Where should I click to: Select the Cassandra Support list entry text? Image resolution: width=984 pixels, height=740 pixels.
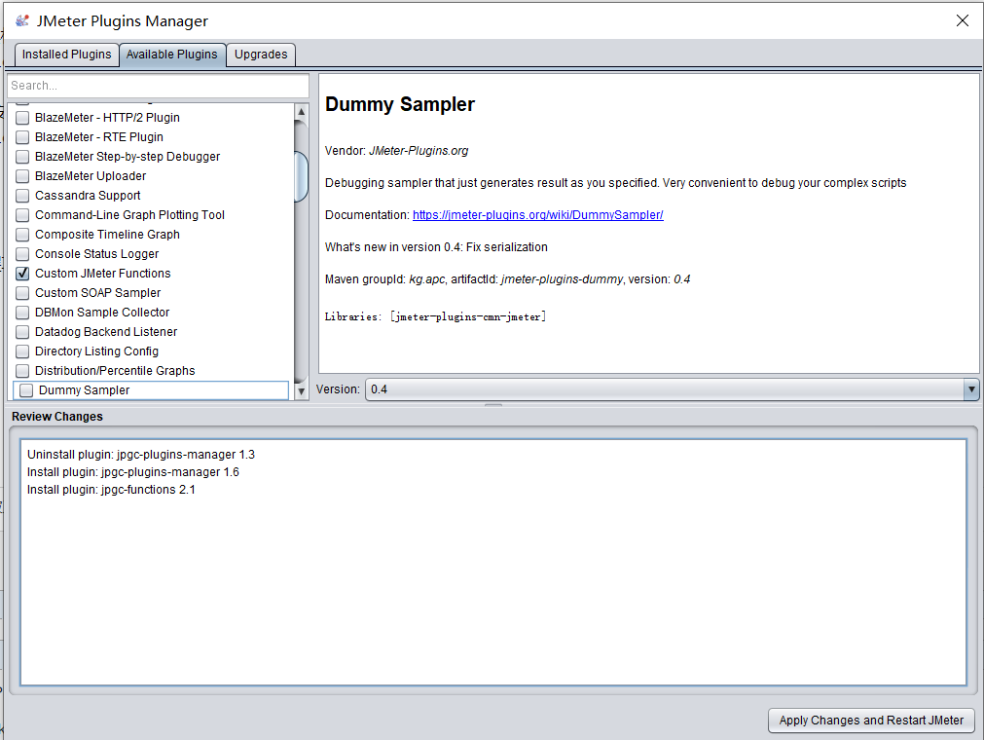[x=88, y=196]
